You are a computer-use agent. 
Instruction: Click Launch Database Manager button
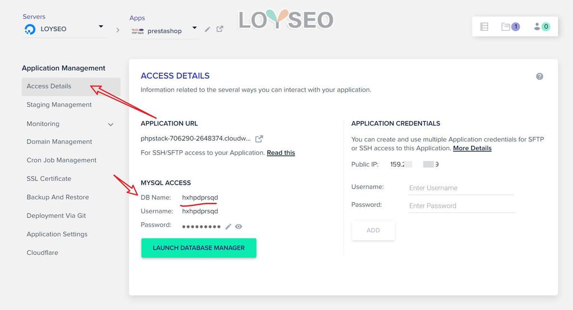coord(199,248)
